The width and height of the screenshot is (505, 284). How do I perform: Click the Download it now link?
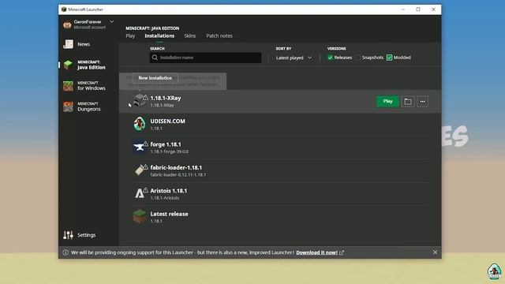tap(317, 252)
